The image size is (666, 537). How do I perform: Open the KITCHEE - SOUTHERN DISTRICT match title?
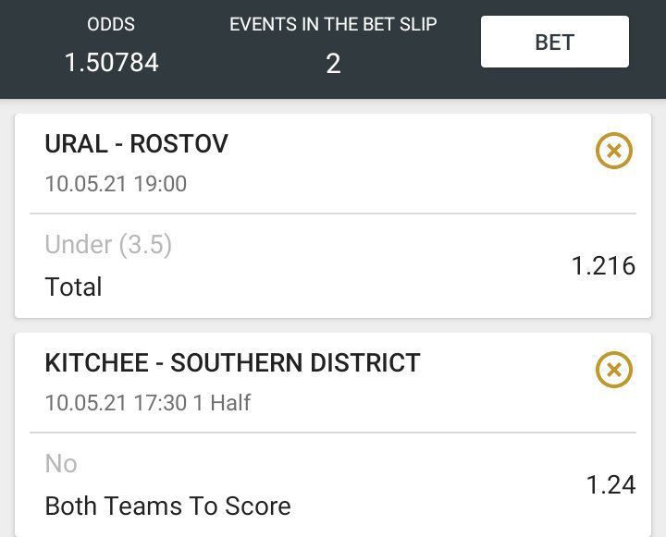pyautogui.click(x=232, y=362)
